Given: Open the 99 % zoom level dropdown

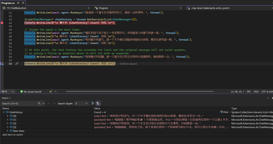Looking at the screenshot, I should click(x=13, y=92).
